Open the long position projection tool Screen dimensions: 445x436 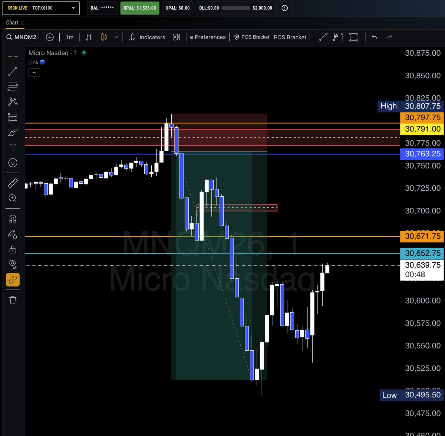tap(13, 117)
